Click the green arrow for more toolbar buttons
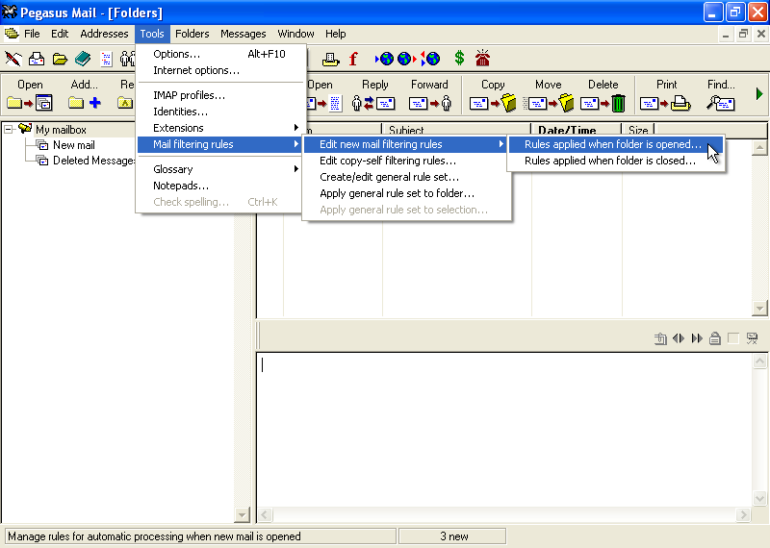The width and height of the screenshot is (770, 548). [x=759, y=93]
